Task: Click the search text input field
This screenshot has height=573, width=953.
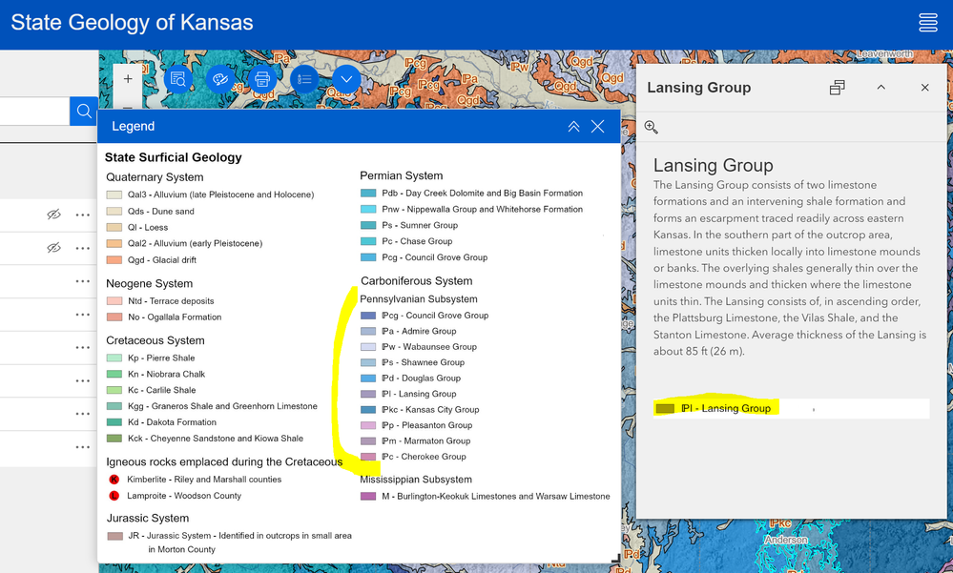Action: click(34, 112)
